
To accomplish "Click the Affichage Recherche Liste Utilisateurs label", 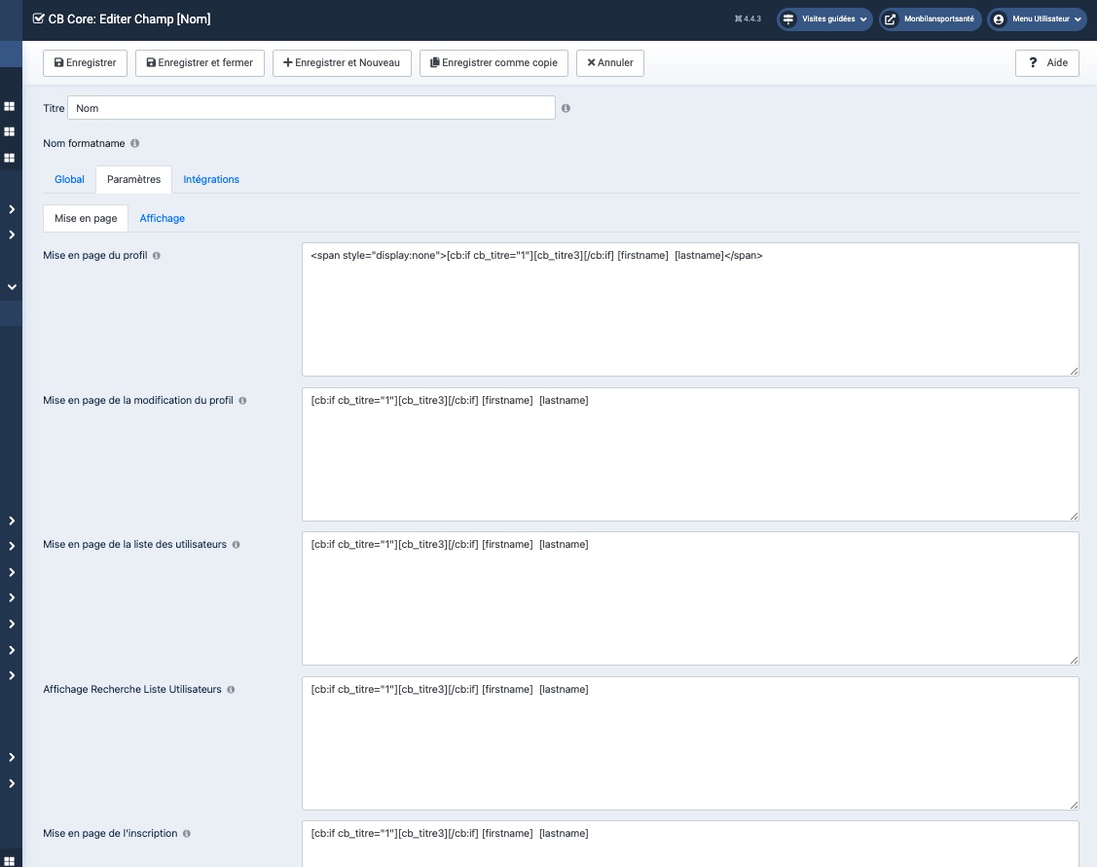I will (132, 689).
